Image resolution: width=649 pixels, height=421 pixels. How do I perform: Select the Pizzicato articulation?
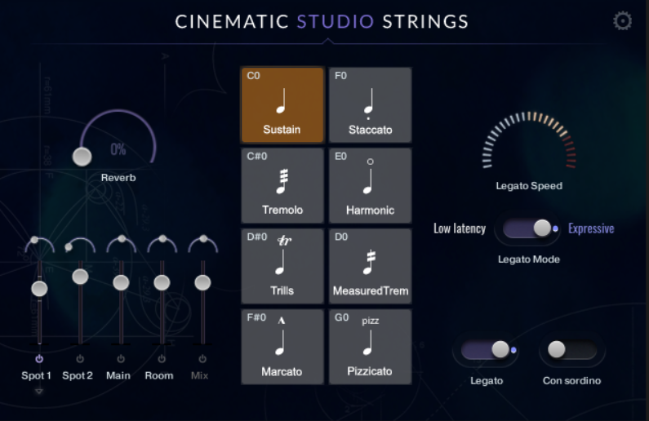point(370,347)
